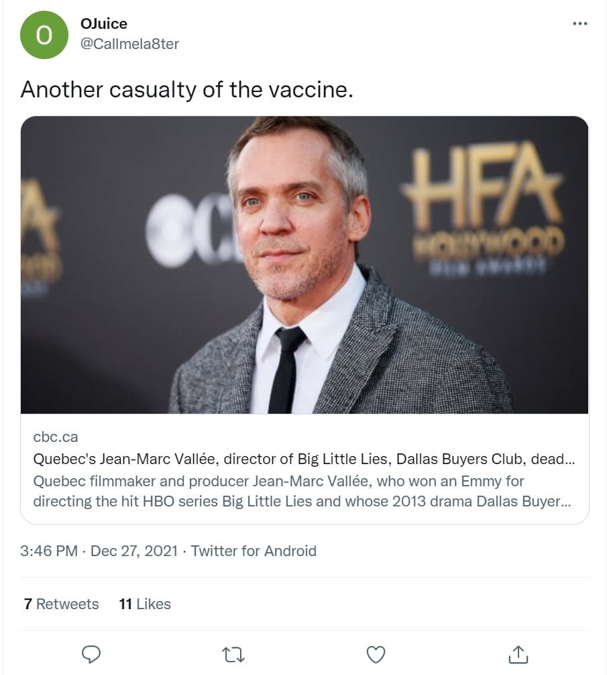The height and width of the screenshot is (675, 607).
Task: Open the Twitter for Android source link
Action: pos(254,551)
